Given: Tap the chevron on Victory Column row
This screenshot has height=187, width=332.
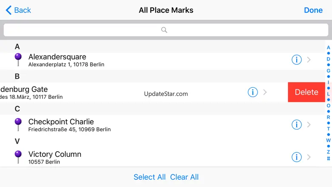Looking at the screenshot, I should tap(309, 157).
